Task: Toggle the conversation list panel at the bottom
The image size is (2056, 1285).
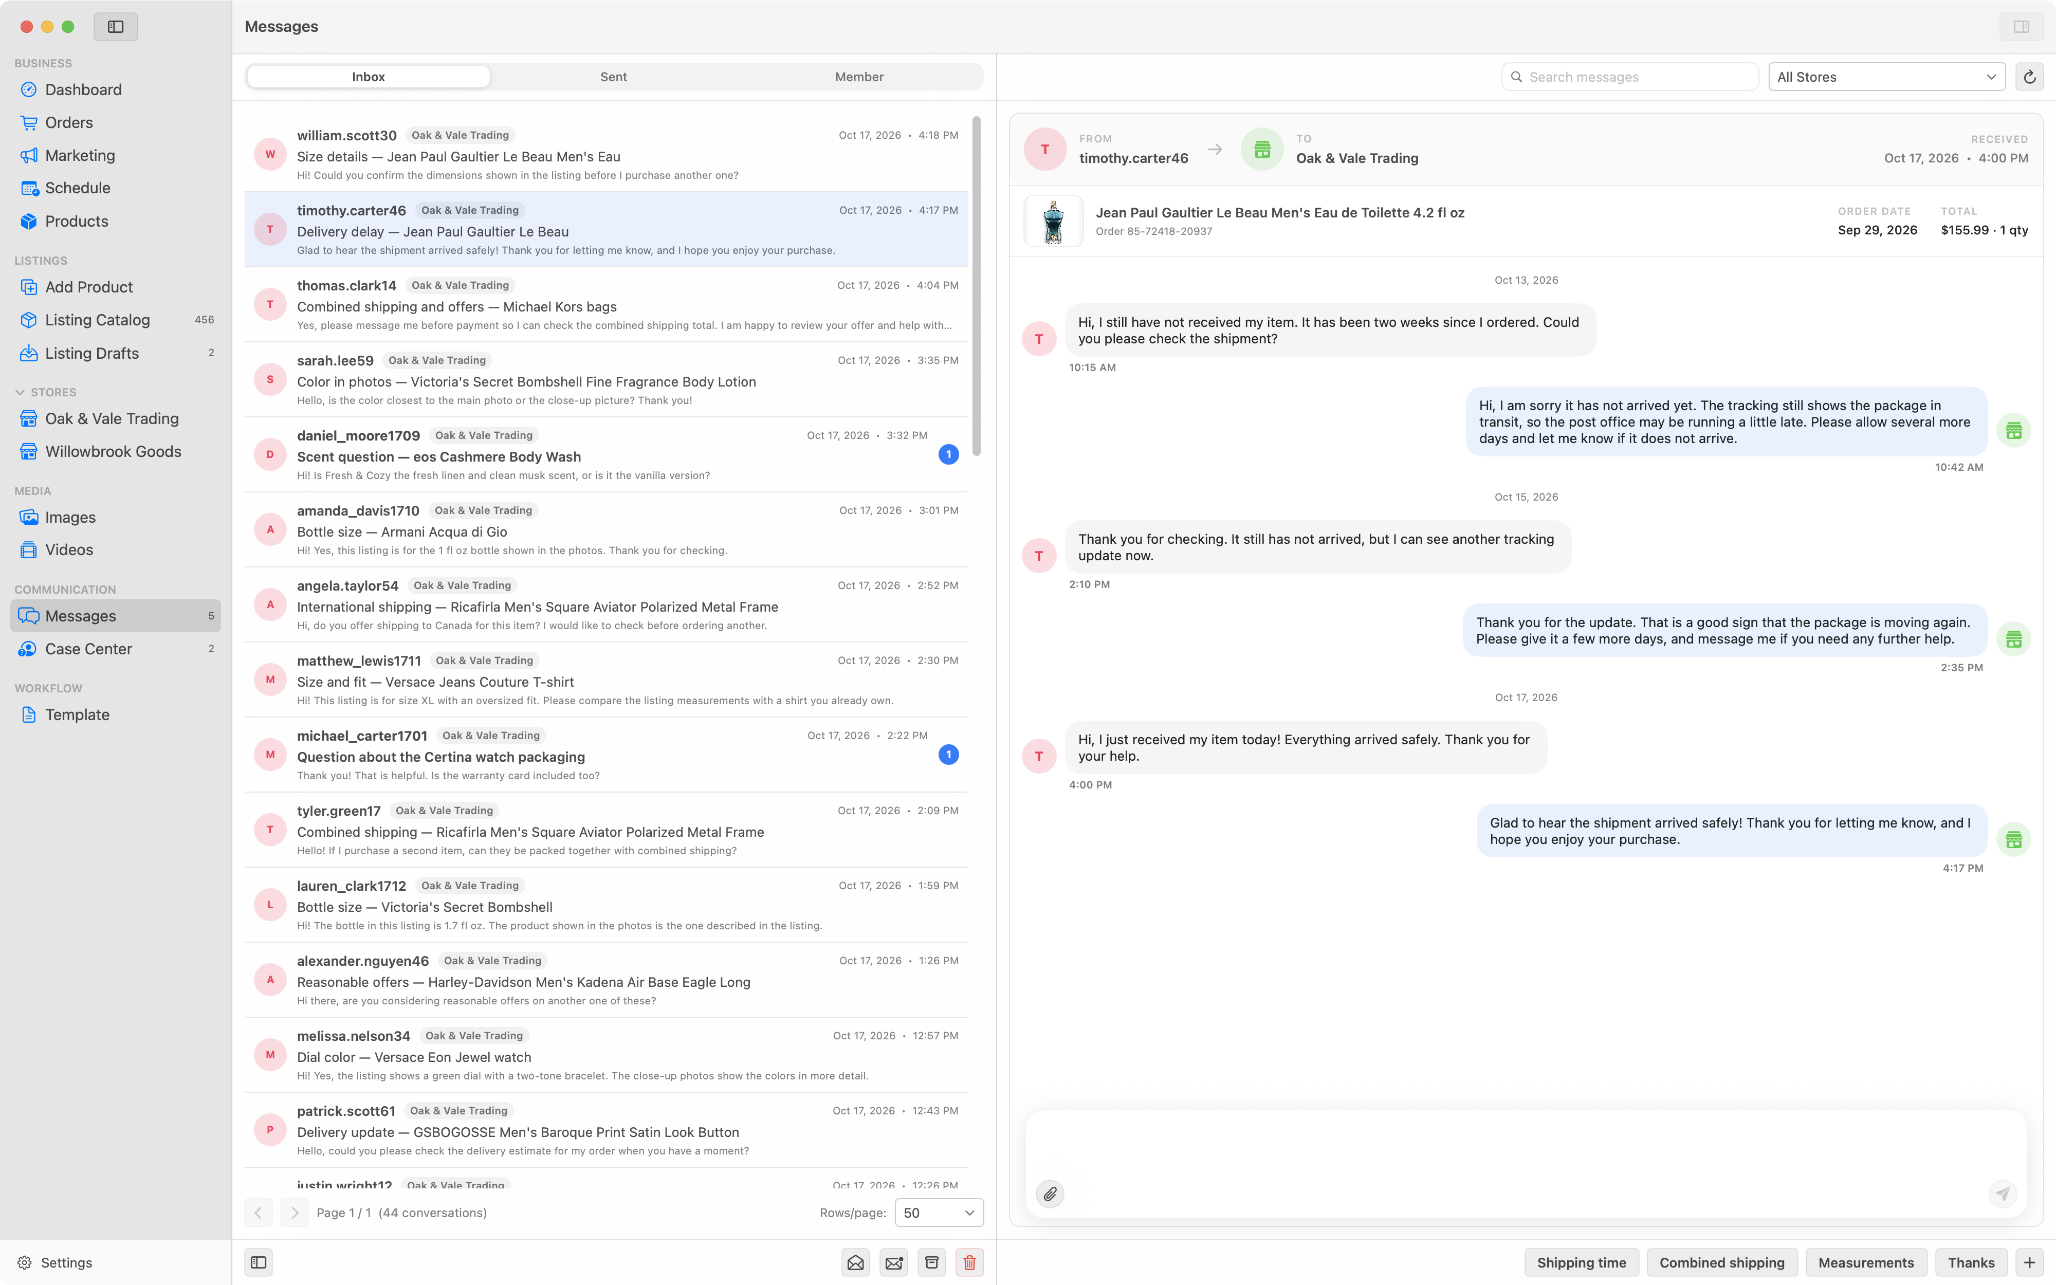Action: 258,1262
